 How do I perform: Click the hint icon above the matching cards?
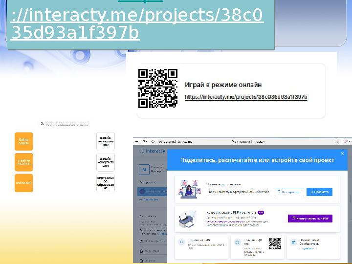(x=43, y=124)
